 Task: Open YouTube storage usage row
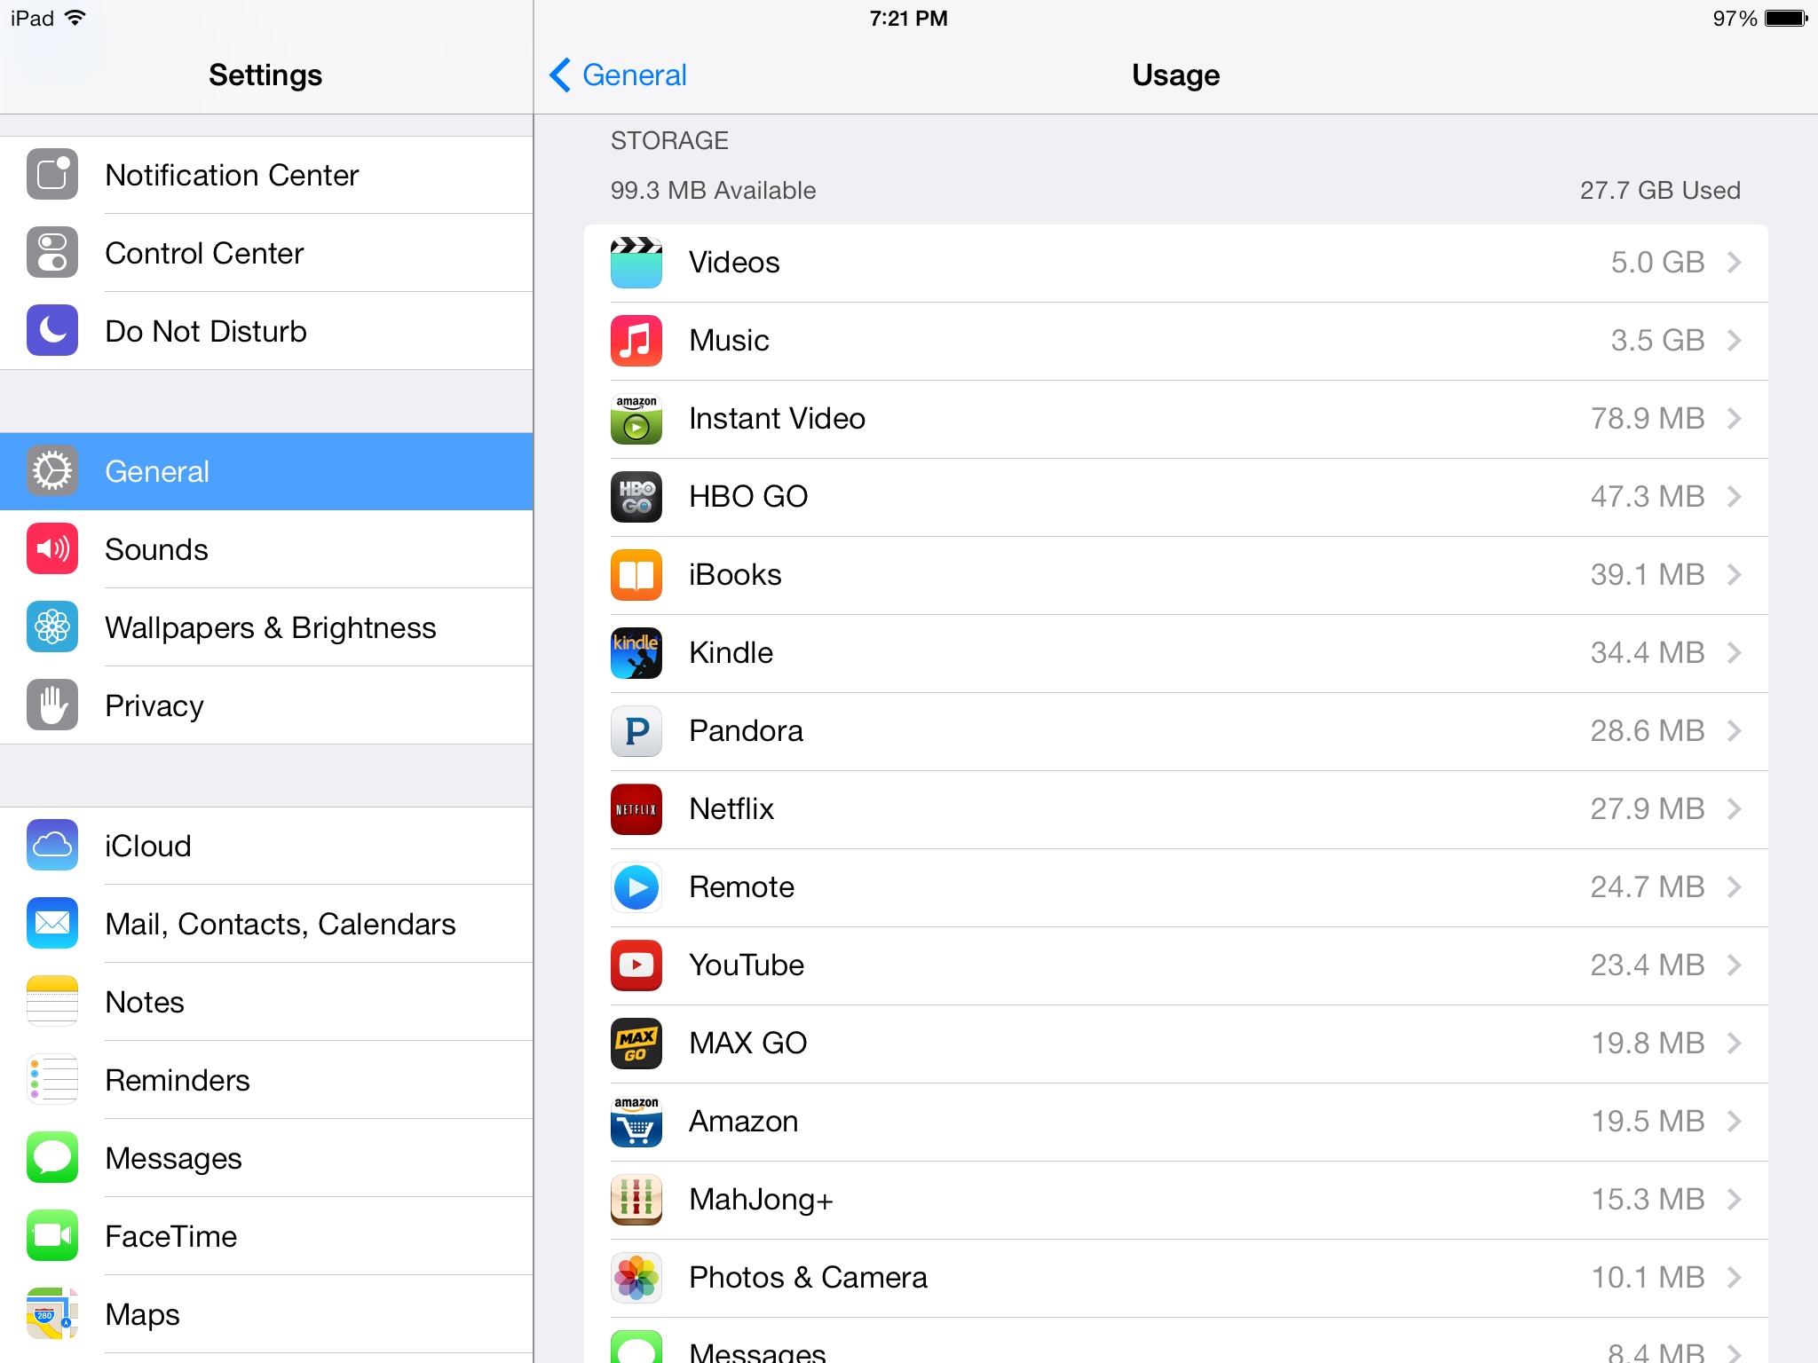click(1176, 965)
